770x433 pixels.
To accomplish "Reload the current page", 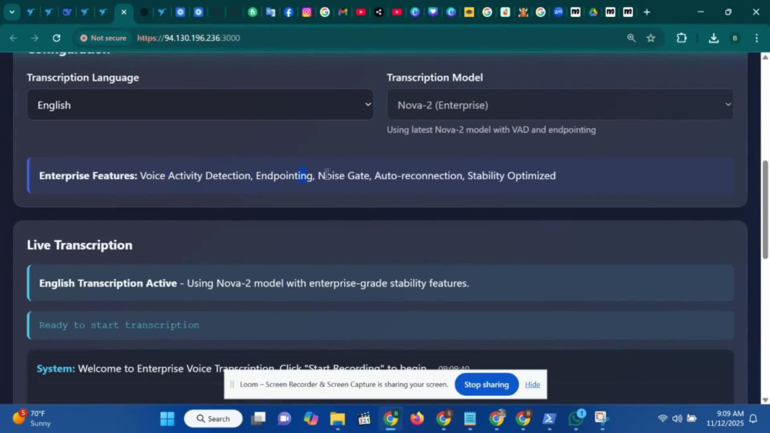I will 56,38.
